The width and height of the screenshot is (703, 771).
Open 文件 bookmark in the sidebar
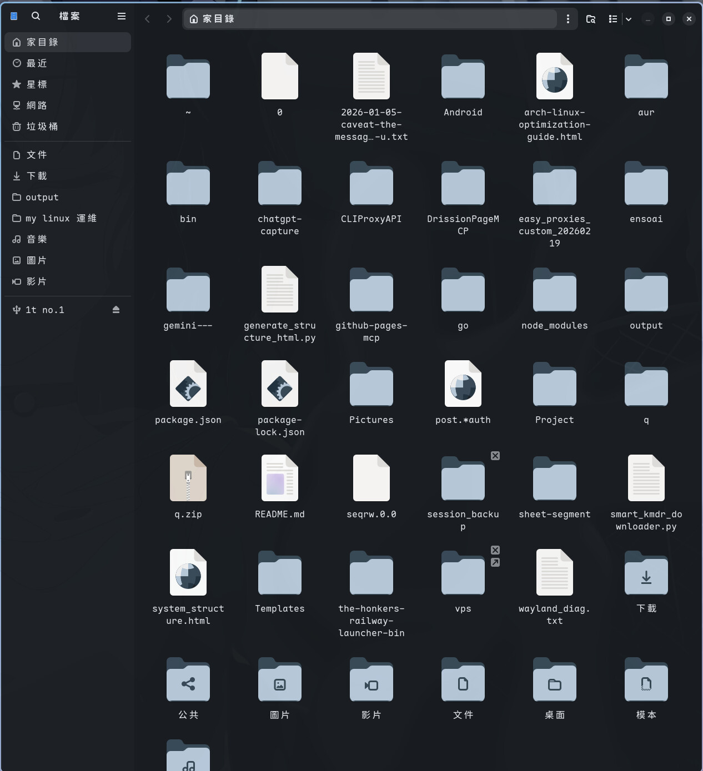(x=68, y=155)
